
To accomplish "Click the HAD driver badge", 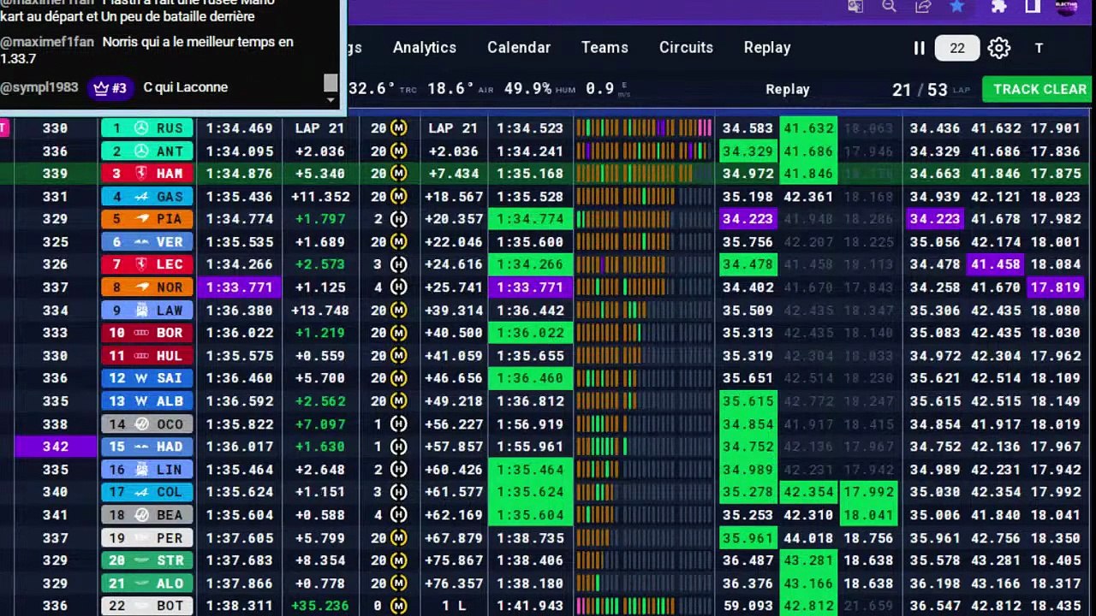I will tap(147, 447).
